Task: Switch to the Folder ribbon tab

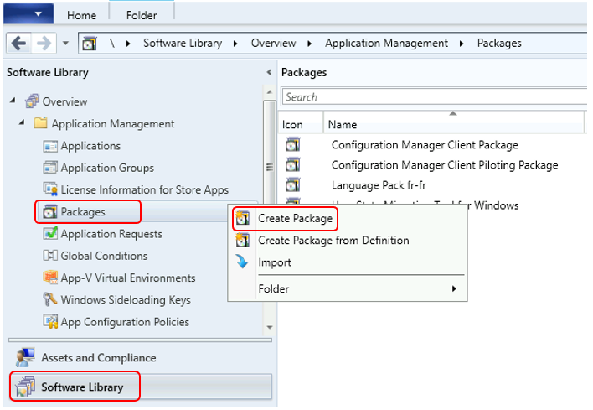Action: point(142,15)
